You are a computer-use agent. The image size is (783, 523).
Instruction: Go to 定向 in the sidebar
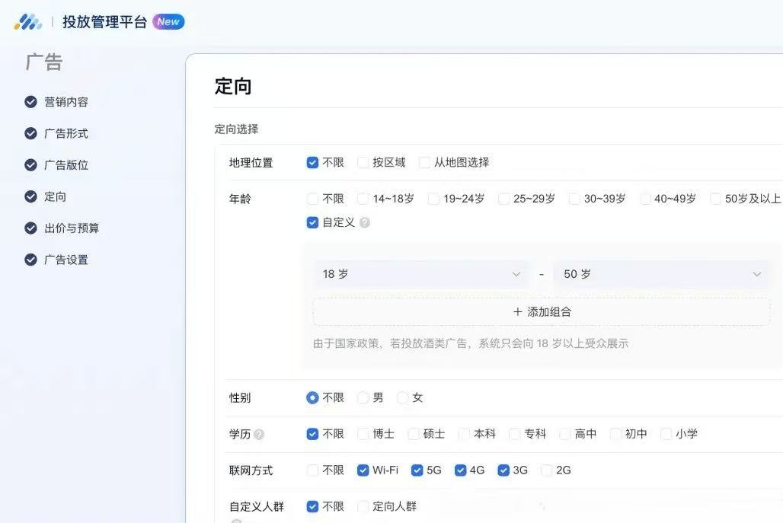(x=55, y=196)
